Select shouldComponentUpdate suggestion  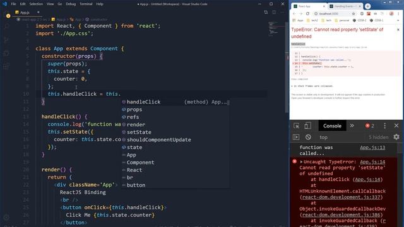point(175,140)
